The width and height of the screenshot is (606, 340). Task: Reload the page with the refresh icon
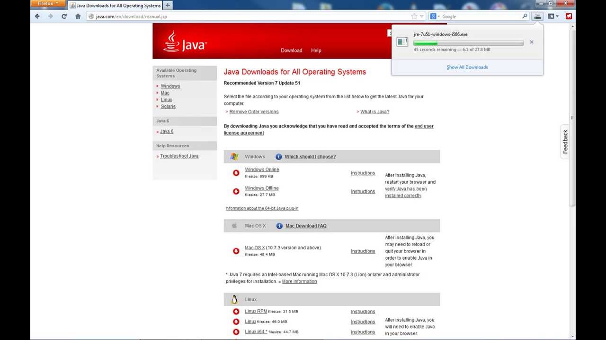pyautogui.click(x=64, y=16)
